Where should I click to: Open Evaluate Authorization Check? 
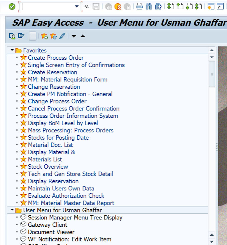tap(66, 196)
